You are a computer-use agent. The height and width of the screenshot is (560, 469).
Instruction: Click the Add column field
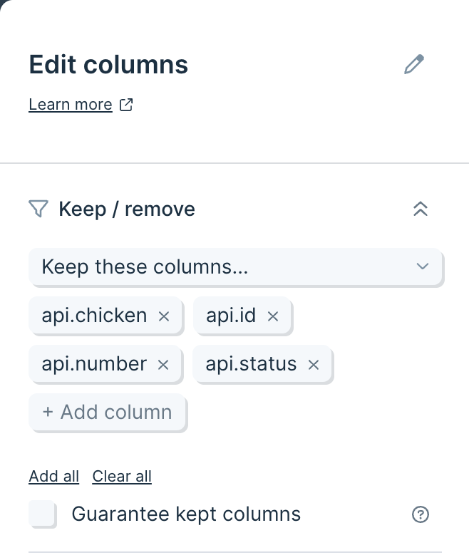tap(108, 413)
